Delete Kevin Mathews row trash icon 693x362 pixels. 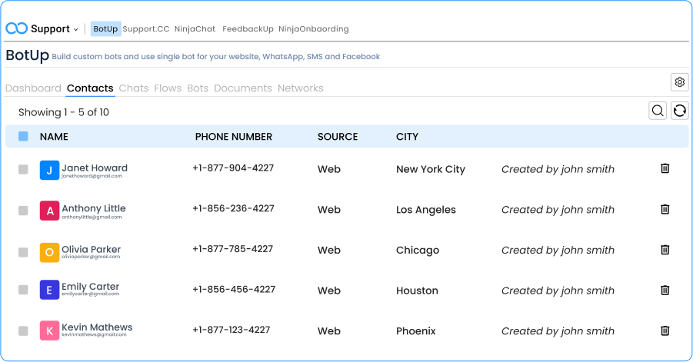(x=665, y=330)
